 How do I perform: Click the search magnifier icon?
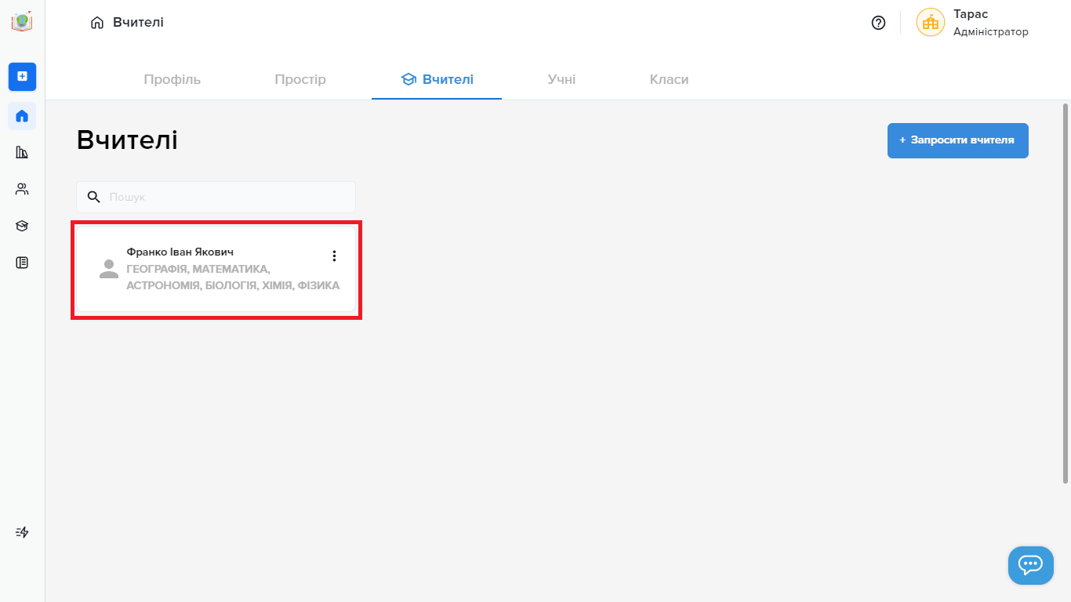click(93, 197)
